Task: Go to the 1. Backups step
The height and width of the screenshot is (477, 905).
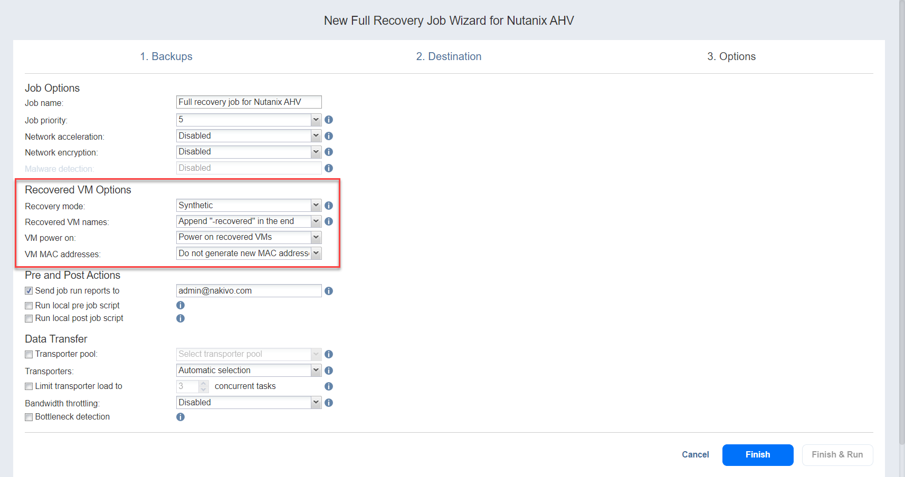Action: [166, 56]
